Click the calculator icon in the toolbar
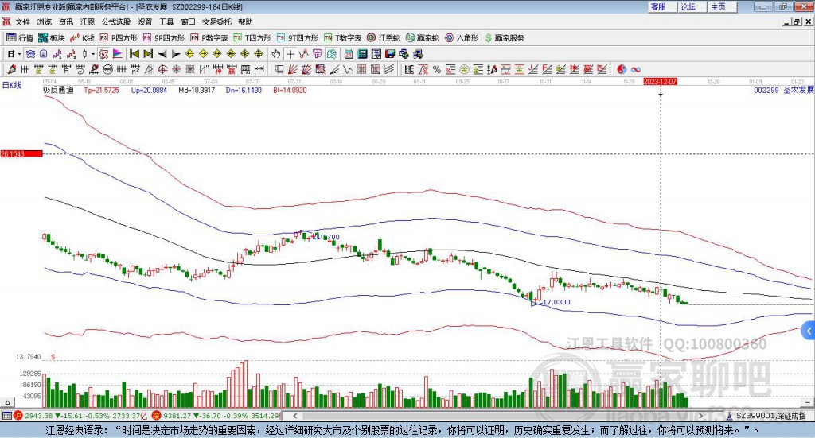 [x=362, y=54]
